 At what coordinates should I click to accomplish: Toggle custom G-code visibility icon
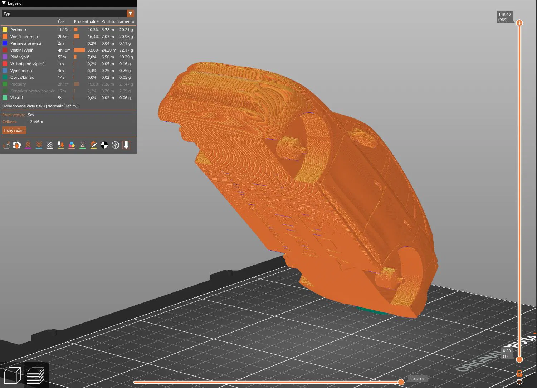click(x=93, y=145)
